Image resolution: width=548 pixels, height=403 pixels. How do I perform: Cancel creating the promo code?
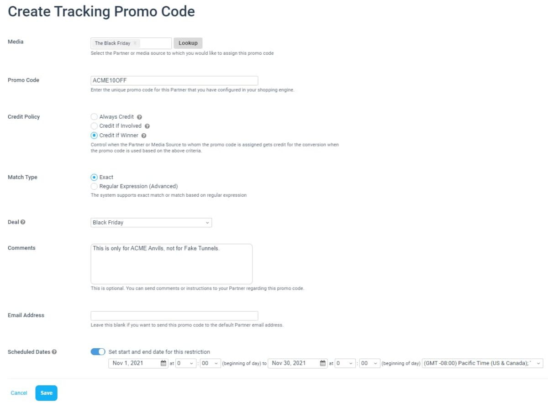coord(19,393)
